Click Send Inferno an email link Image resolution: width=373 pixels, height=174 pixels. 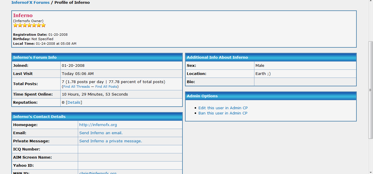tap(101, 133)
